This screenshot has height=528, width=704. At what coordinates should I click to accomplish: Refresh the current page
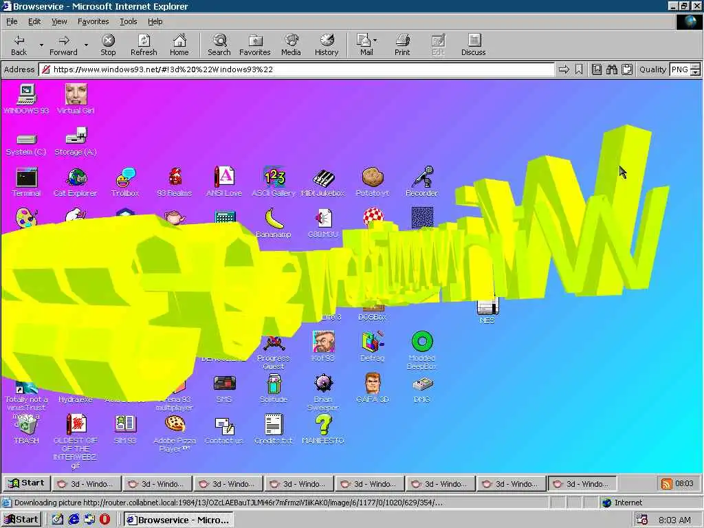(144, 45)
